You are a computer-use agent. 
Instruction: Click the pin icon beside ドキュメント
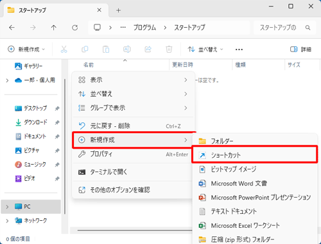click(57, 136)
